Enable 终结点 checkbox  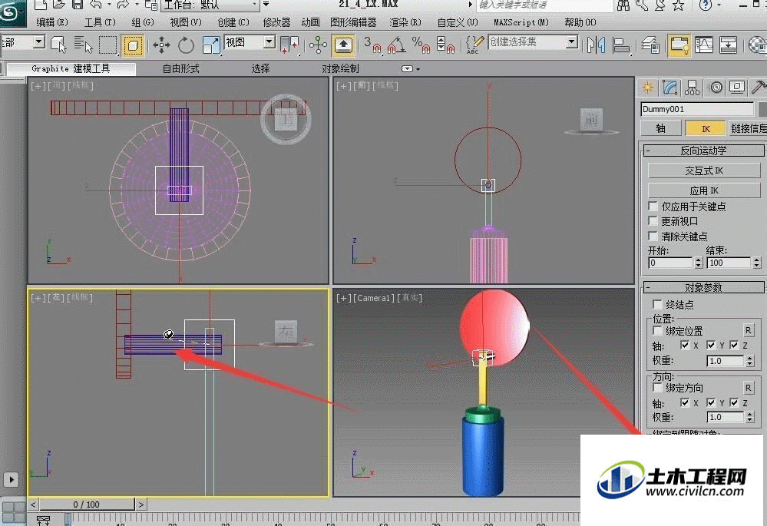click(x=657, y=304)
